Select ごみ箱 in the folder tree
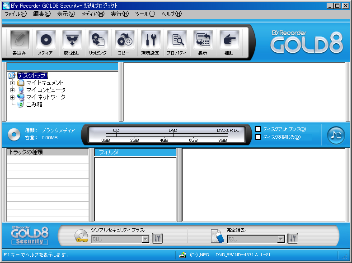The width and height of the screenshot is (352, 263). click(x=34, y=104)
